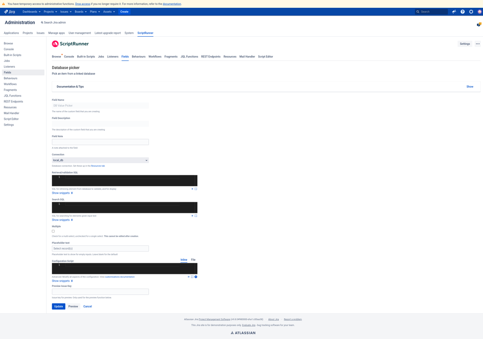Expand Search SQL editor to fullscreen
The height and width of the screenshot is (339, 483).
196,216
